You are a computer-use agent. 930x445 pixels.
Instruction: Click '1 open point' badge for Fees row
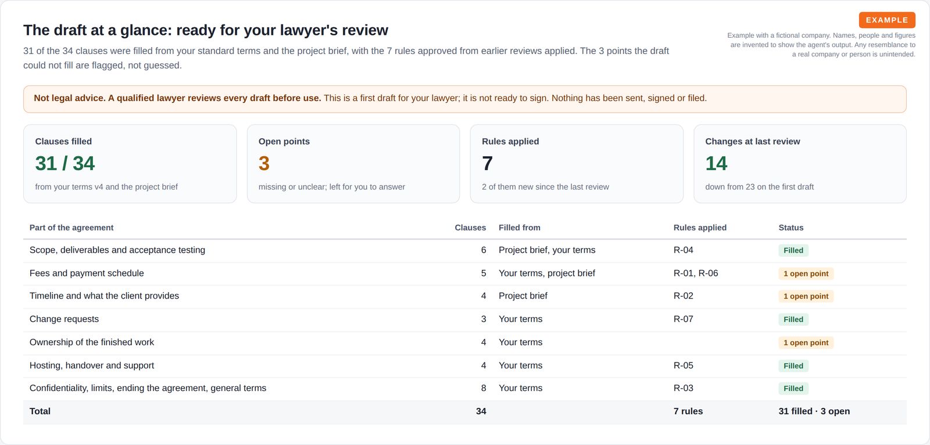tap(806, 274)
